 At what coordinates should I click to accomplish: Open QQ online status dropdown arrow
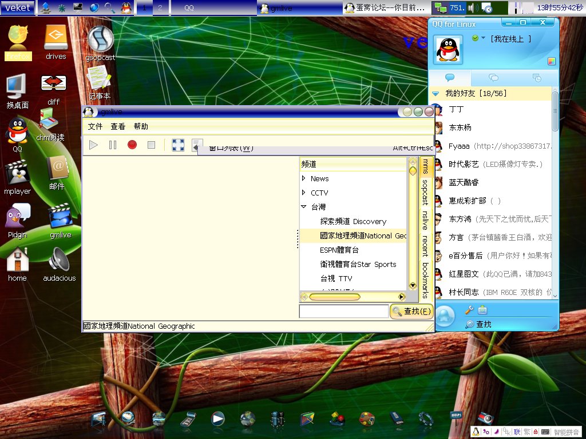[x=483, y=38]
